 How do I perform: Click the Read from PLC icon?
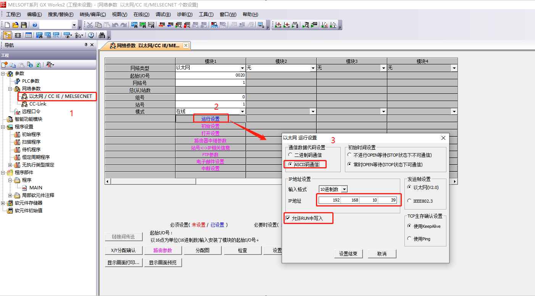click(x=169, y=25)
